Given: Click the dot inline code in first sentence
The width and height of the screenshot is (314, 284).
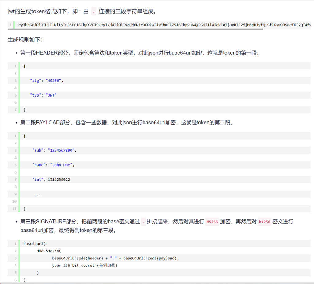Looking at the screenshot, I should click(94, 12).
